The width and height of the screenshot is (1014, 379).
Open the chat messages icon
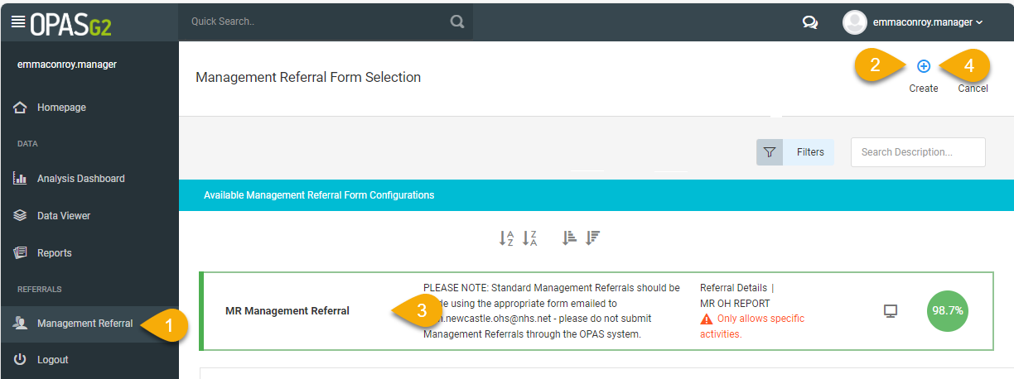click(x=810, y=23)
